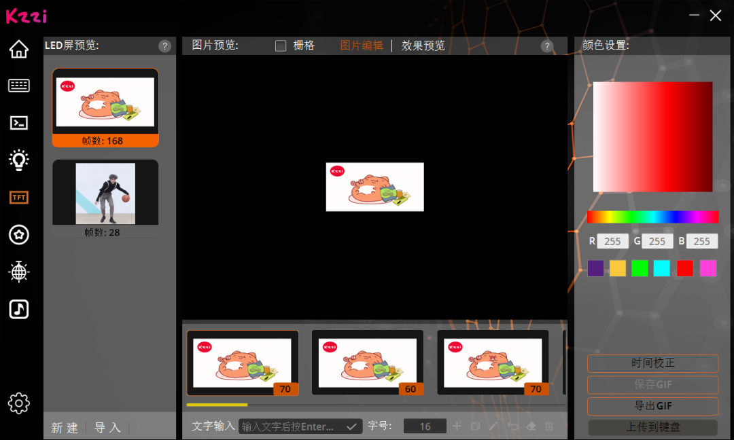Select the third frame thumbnail in the strip
The image size is (734, 440).
coord(493,363)
